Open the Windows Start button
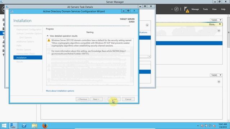The height and width of the screenshot is (129, 230). coord(4,126)
